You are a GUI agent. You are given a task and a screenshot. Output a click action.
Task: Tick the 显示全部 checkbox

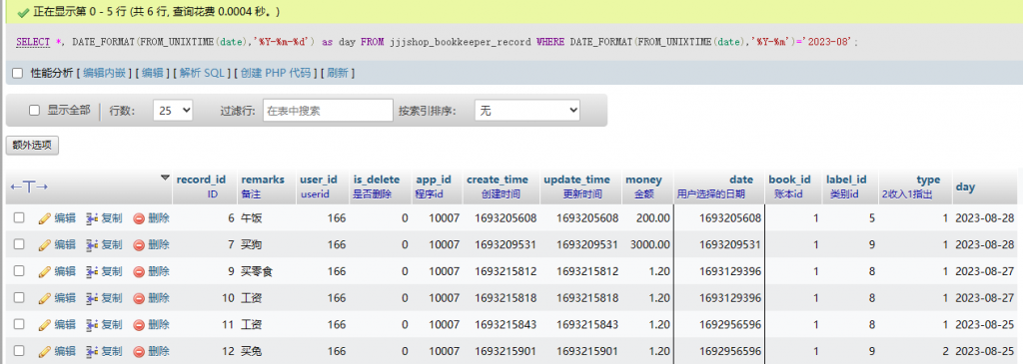pos(35,110)
